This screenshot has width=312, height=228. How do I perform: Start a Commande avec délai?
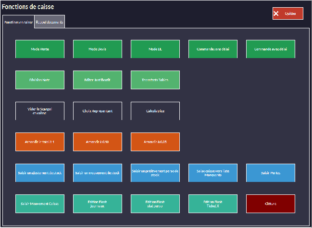270,49
